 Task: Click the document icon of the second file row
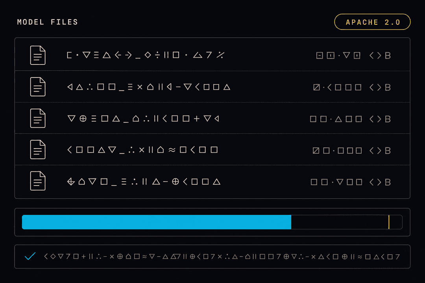[x=38, y=86]
